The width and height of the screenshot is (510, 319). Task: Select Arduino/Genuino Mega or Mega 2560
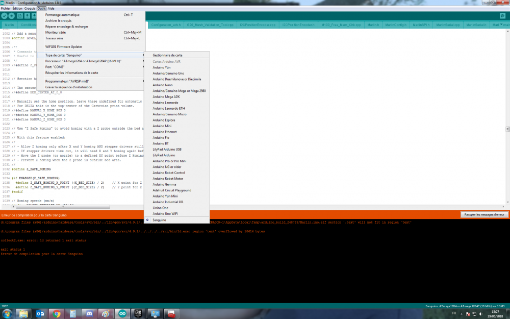pos(176,91)
